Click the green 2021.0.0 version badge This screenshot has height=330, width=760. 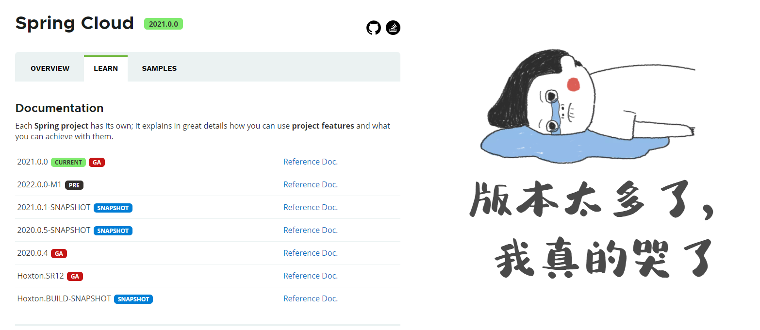(x=164, y=23)
